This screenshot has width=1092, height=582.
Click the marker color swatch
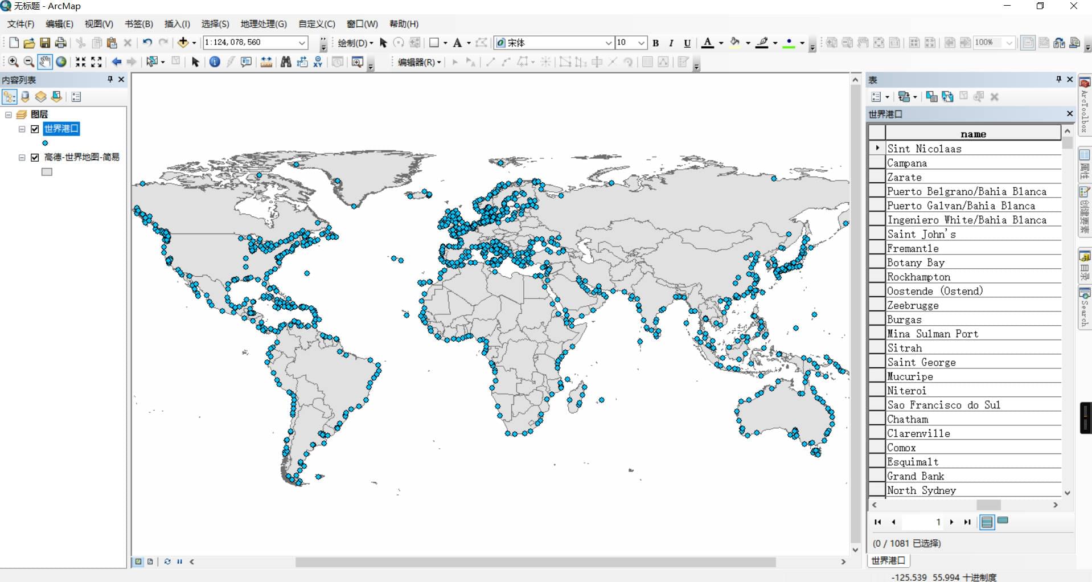click(x=789, y=43)
